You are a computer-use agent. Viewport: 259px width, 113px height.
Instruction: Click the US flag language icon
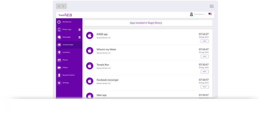click(210, 14)
